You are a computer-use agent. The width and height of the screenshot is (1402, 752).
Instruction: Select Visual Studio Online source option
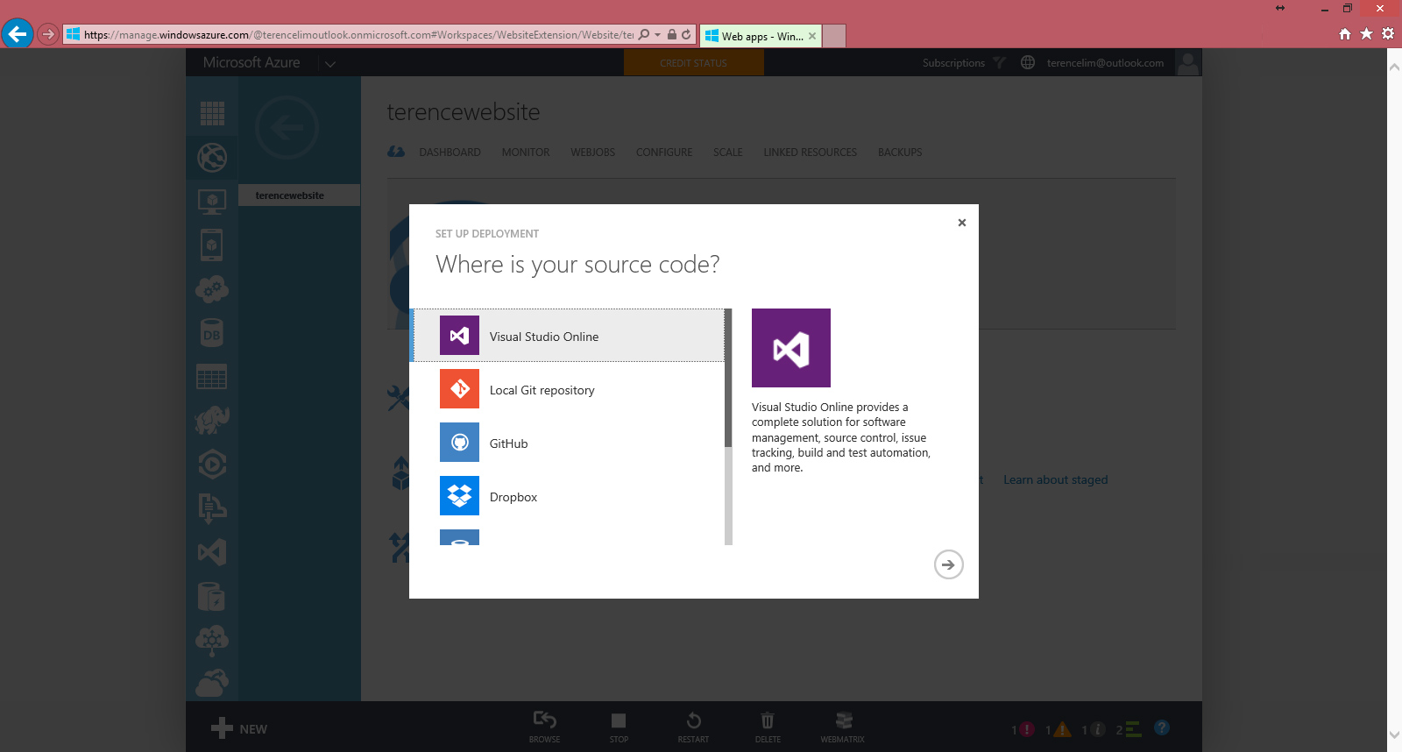tap(569, 336)
